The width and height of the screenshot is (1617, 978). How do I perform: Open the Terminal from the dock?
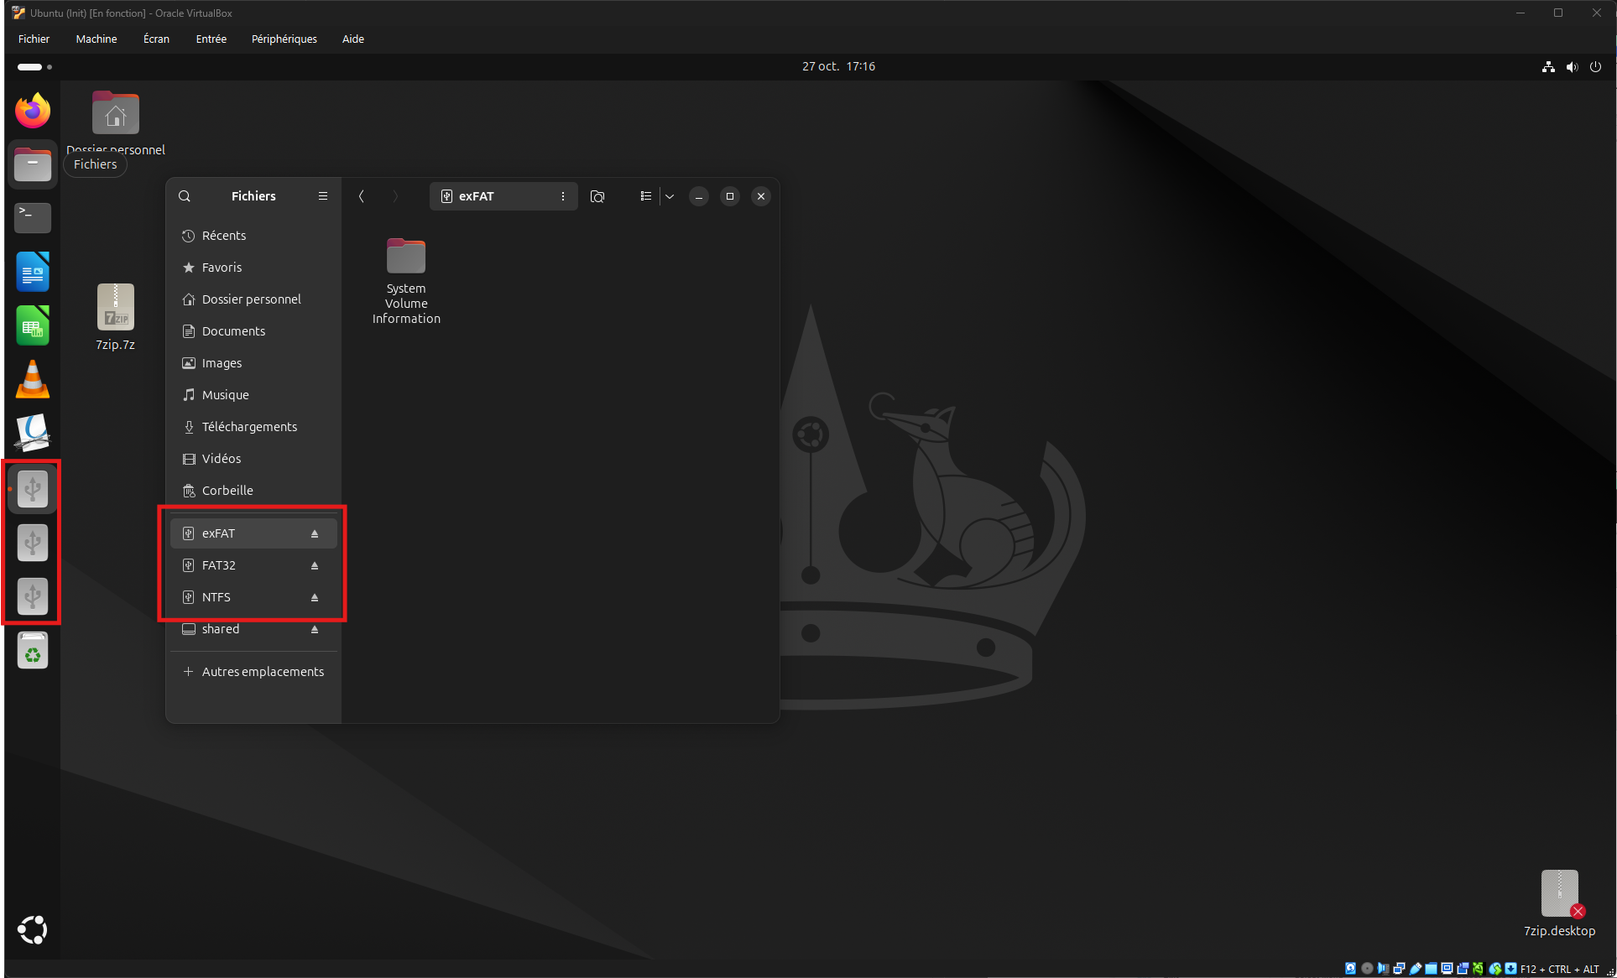point(33,218)
